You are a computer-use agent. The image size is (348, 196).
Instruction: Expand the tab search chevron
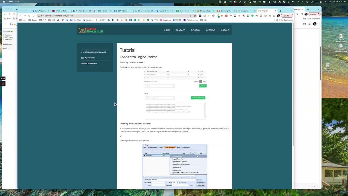point(291,11)
